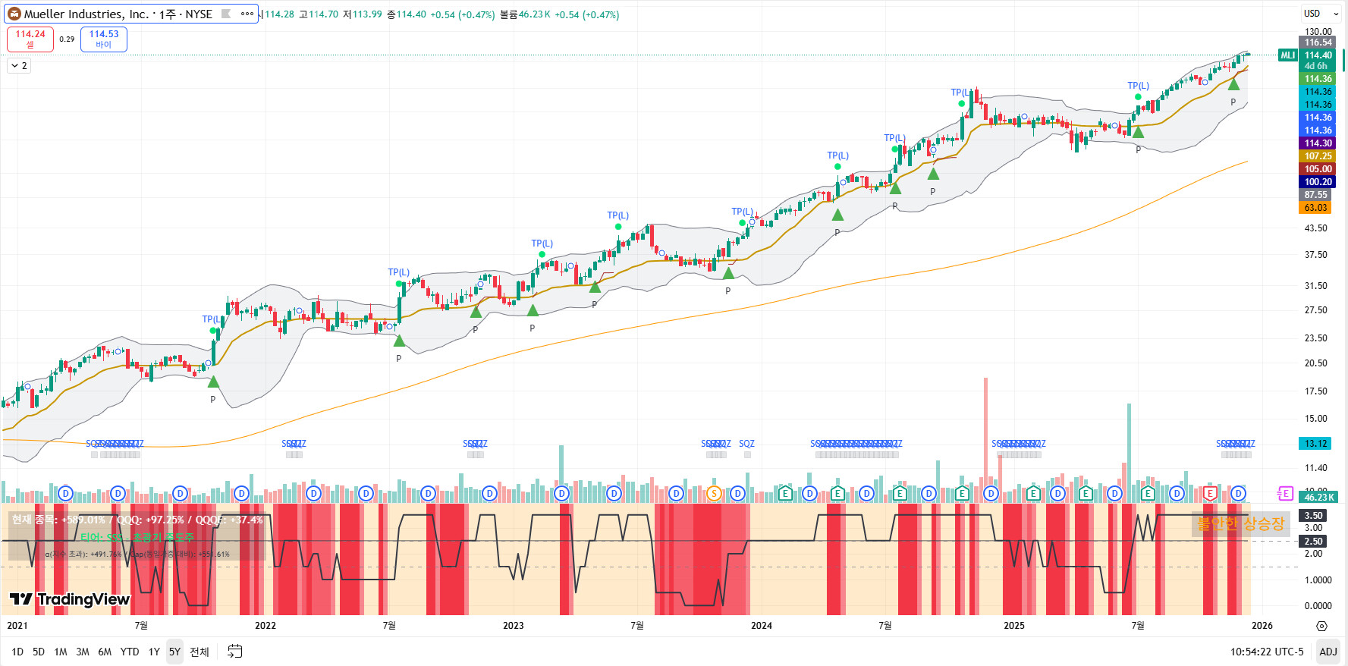
Task: Select the 1Y time range
Action: pyautogui.click(x=154, y=652)
